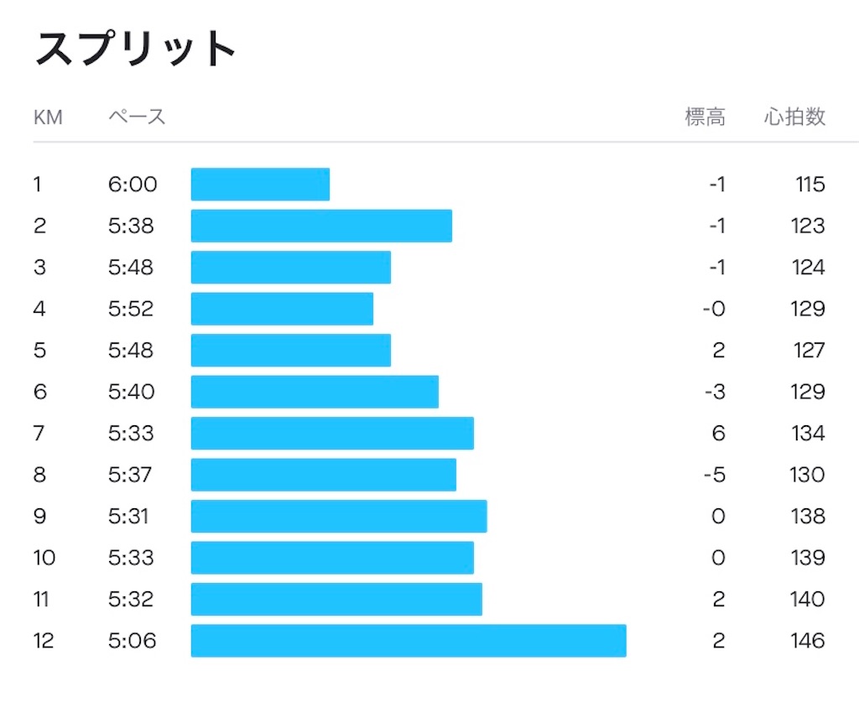Click the row number 10

click(44, 558)
